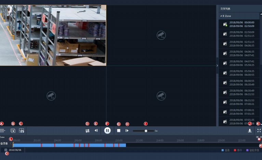This screenshot has height=160, width=262.
Task: Stop the playback
Action: (x=119, y=131)
